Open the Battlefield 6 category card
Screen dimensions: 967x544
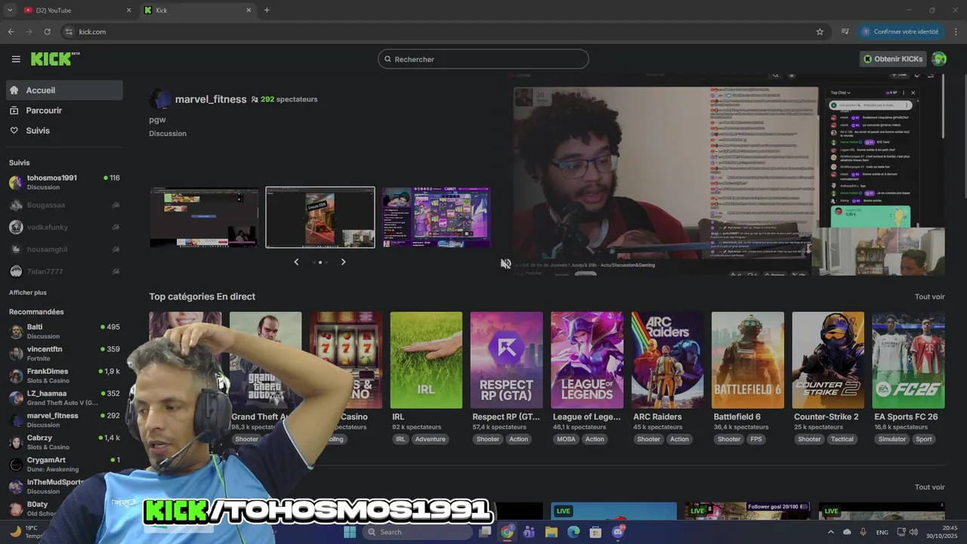[x=748, y=360]
